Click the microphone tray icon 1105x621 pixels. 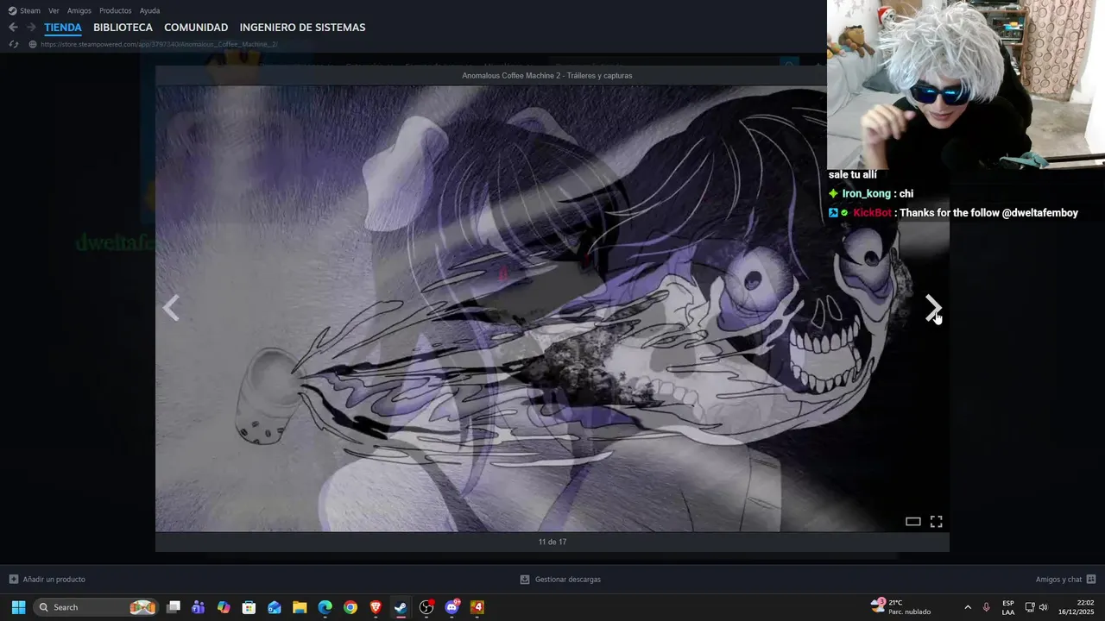click(x=986, y=607)
